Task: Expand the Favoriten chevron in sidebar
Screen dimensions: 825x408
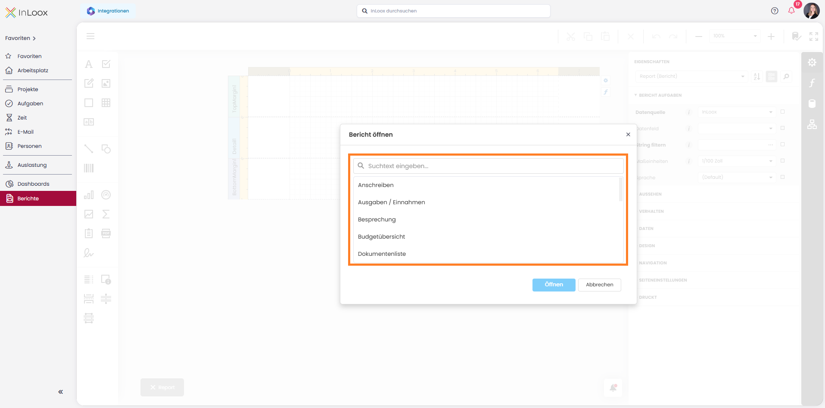Action: click(34, 38)
